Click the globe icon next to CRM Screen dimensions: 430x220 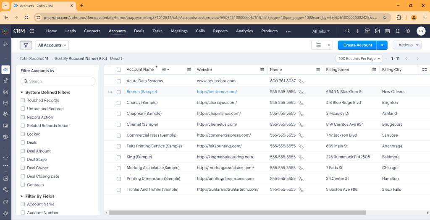[32, 31]
